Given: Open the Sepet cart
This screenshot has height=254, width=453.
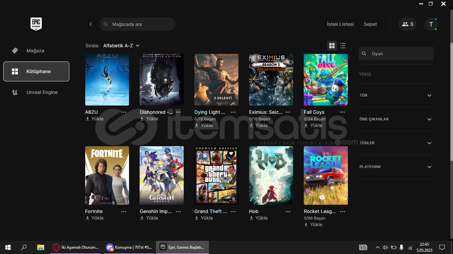Looking at the screenshot, I should tap(370, 24).
